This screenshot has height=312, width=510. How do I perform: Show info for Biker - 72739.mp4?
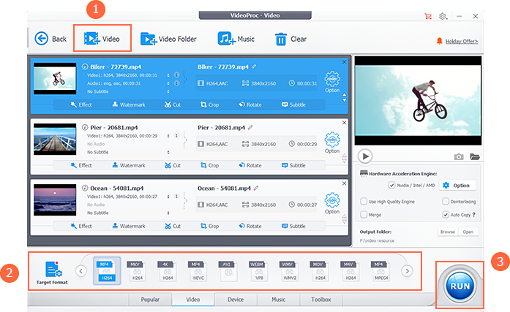tap(85, 66)
